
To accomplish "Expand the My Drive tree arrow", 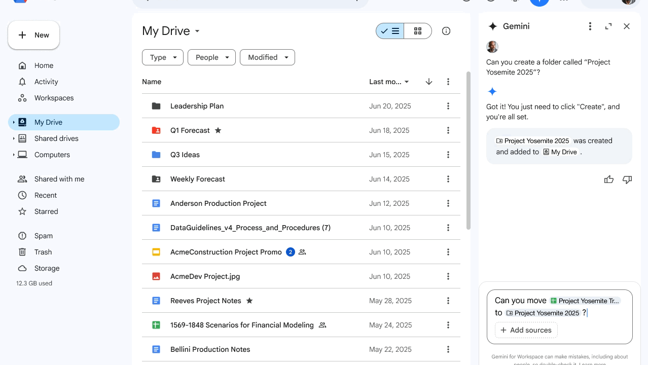I will pos(14,122).
